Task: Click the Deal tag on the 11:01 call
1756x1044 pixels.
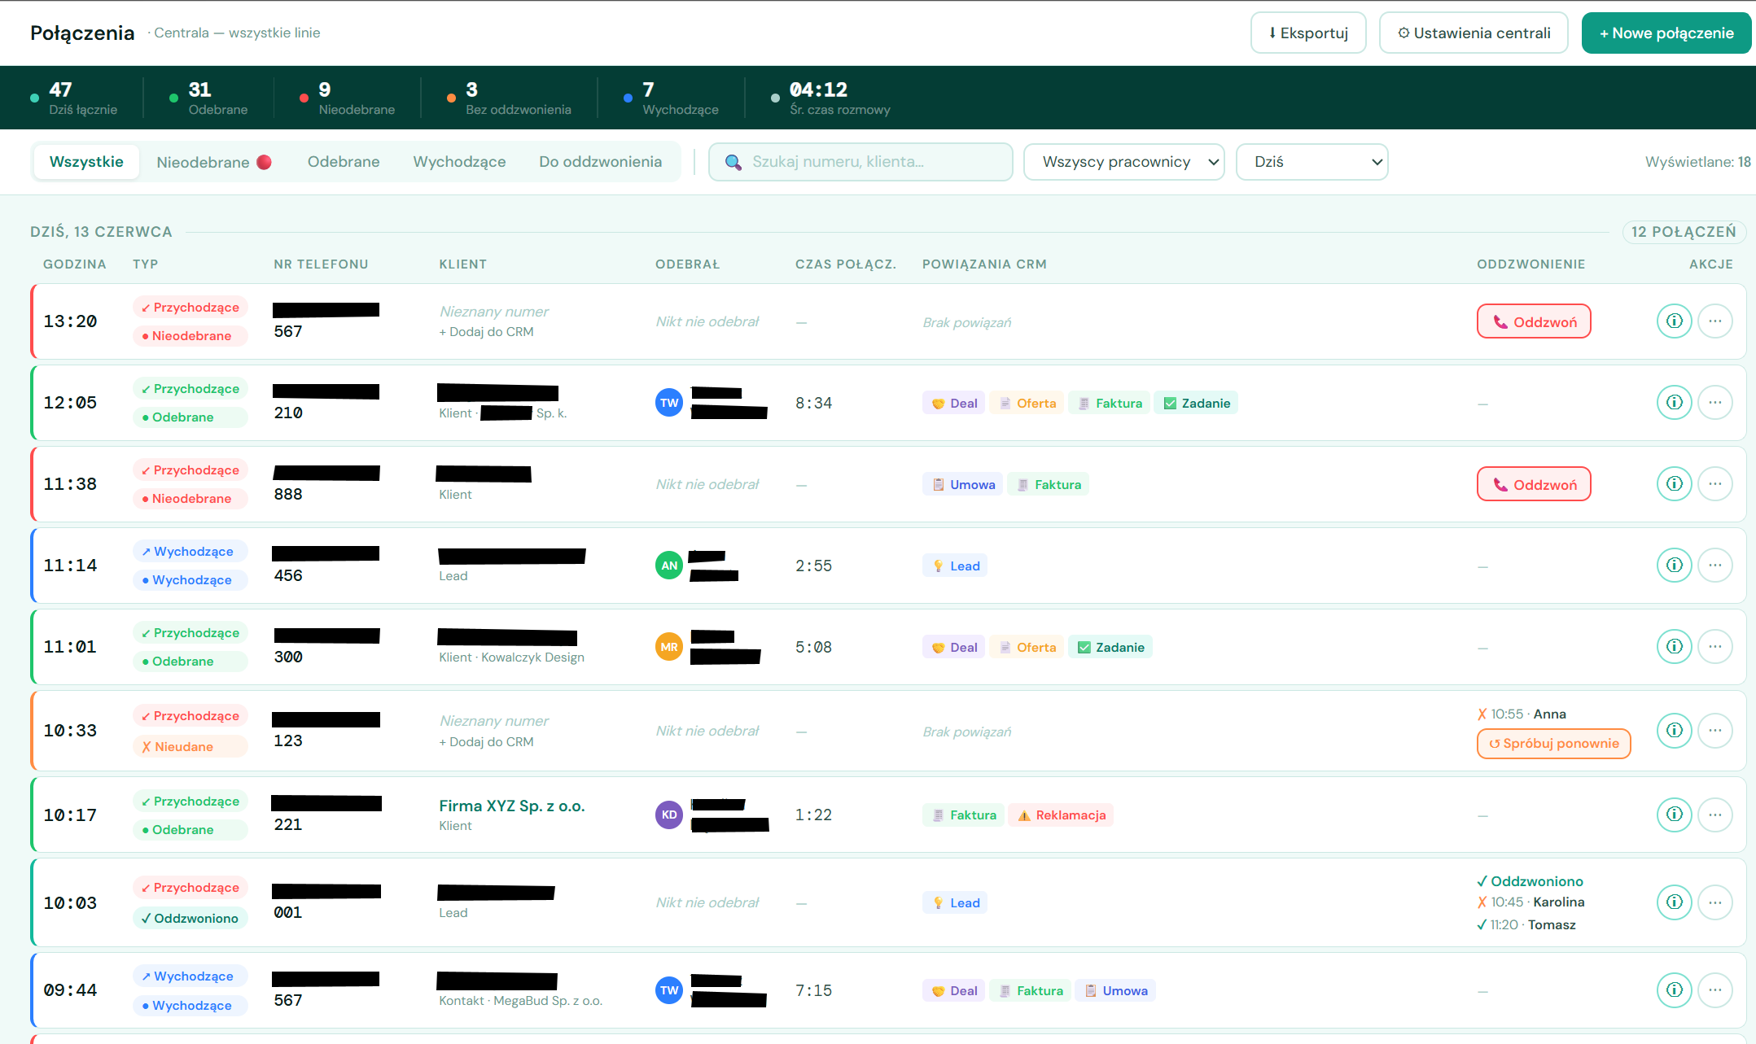Action: pos(952,646)
